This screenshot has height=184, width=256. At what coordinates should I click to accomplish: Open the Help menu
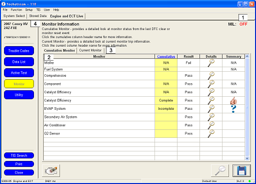pyautogui.click(x=56, y=10)
